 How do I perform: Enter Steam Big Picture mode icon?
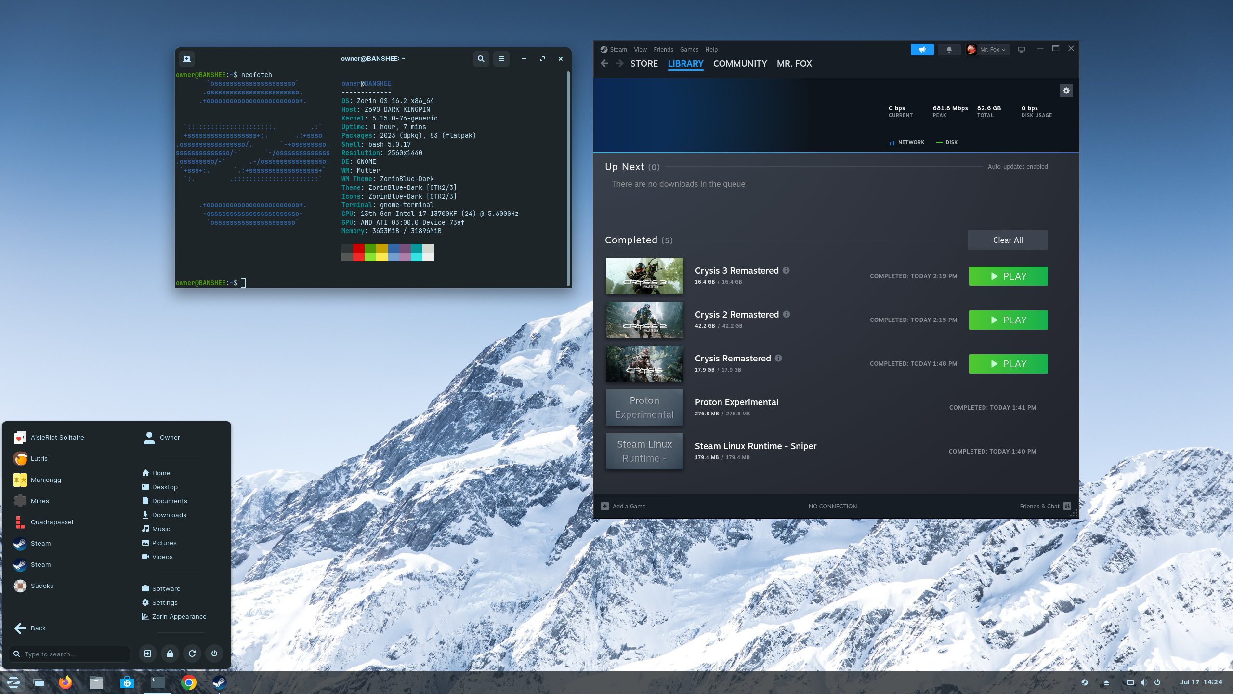click(x=1021, y=50)
